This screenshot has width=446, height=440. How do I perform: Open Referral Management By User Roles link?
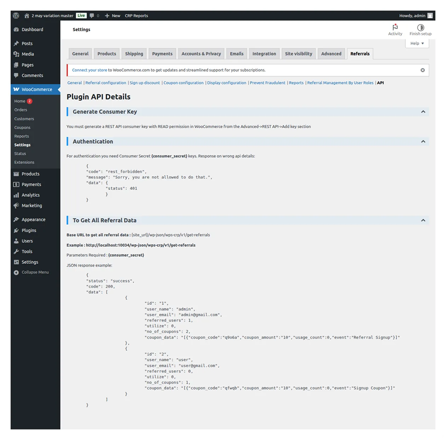[340, 83]
